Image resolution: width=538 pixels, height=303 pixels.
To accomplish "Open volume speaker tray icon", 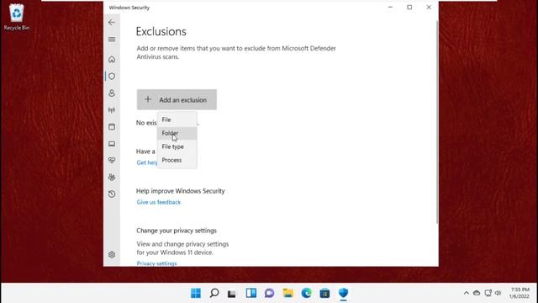I will pyautogui.click(x=498, y=293).
